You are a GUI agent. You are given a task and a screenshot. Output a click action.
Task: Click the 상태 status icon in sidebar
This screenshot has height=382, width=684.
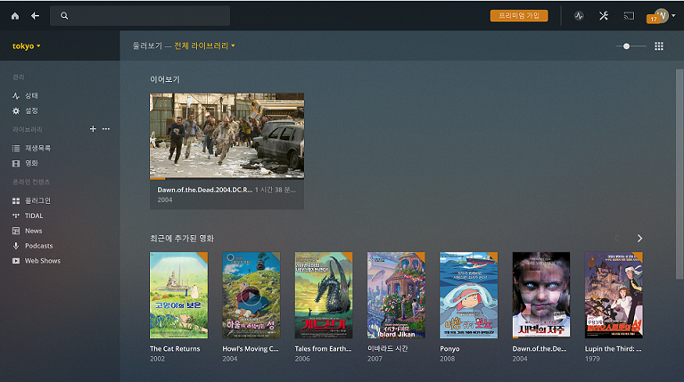pyautogui.click(x=16, y=96)
